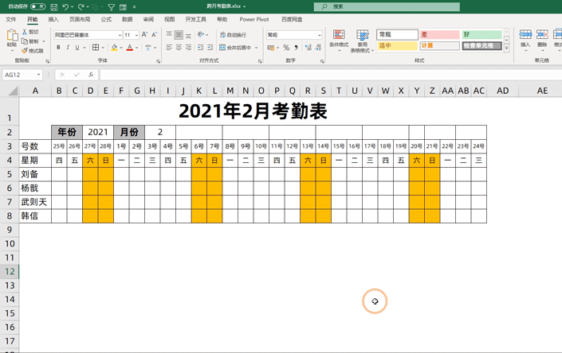The width and height of the screenshot is (562, 353).
Task: Decrease font size with the smaller A icon
Action: pos(154,35)
